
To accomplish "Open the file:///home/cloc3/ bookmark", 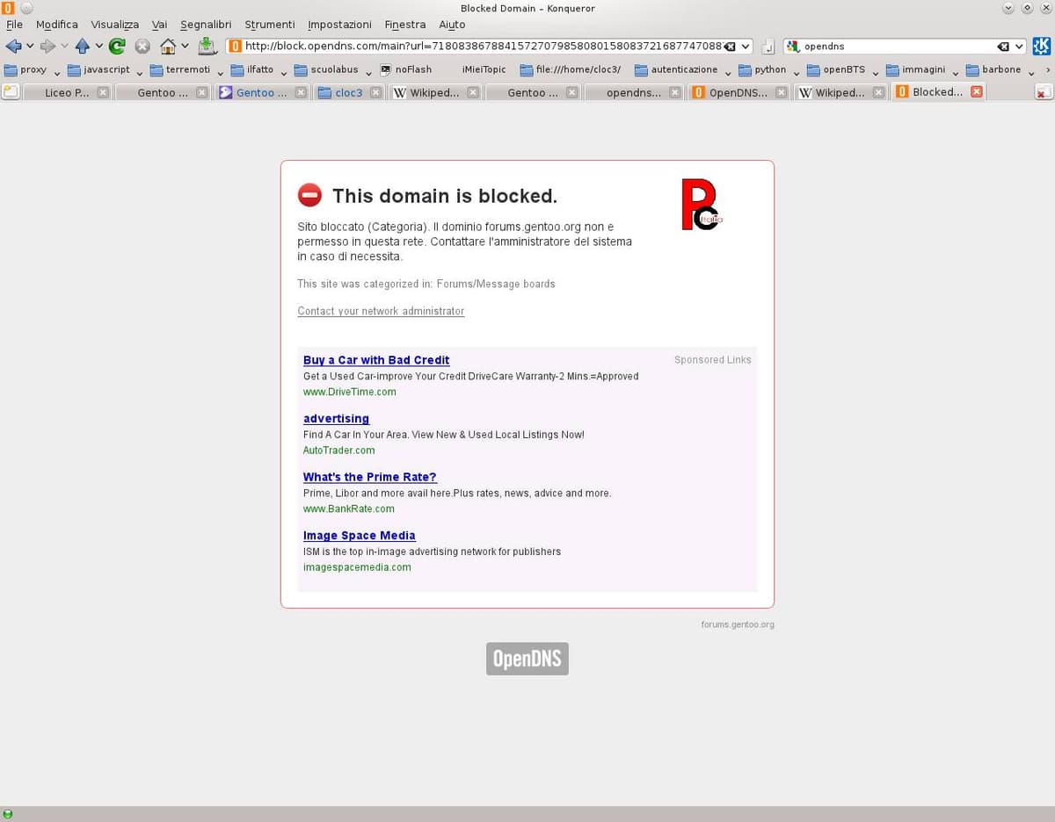I will (570, 69).
